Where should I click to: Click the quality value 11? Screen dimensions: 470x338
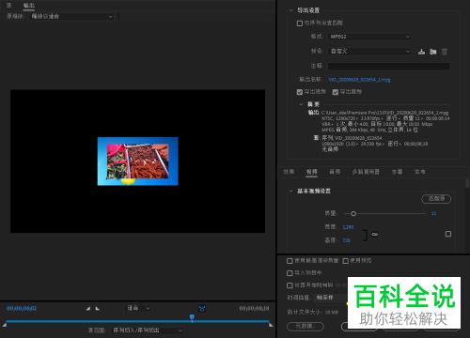pos(433,213)
